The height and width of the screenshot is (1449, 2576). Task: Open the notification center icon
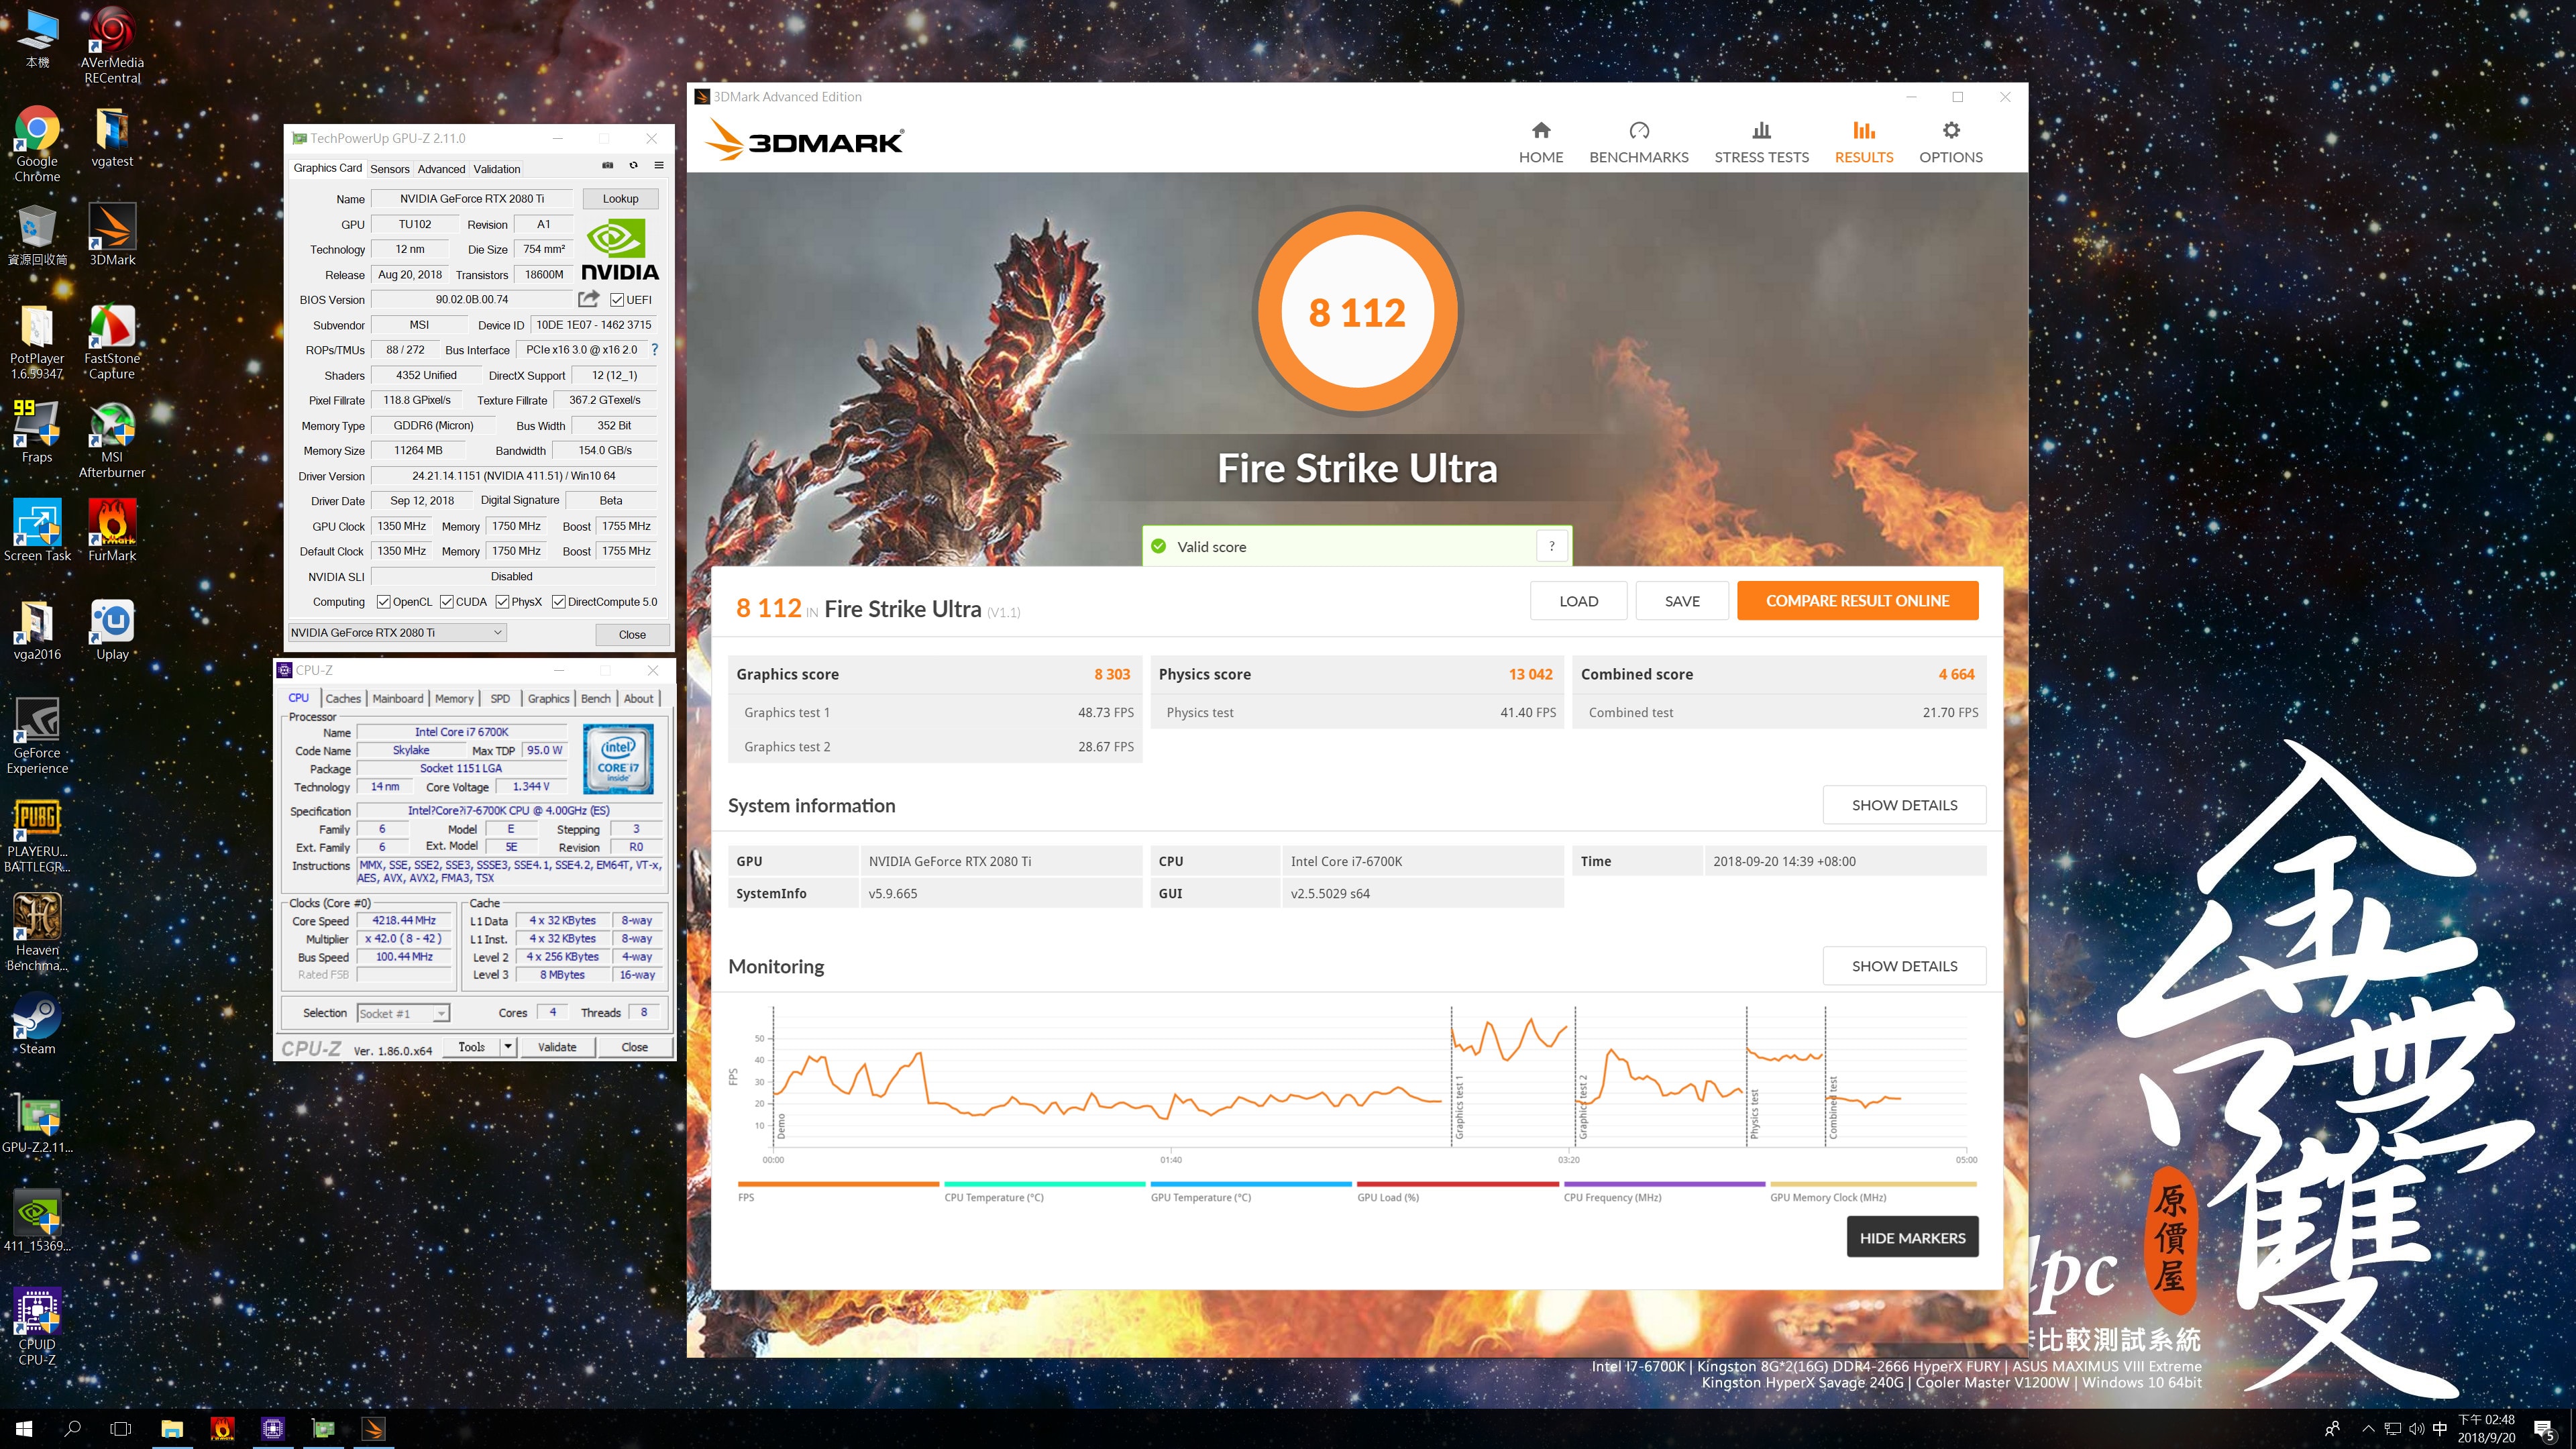2545,1429
